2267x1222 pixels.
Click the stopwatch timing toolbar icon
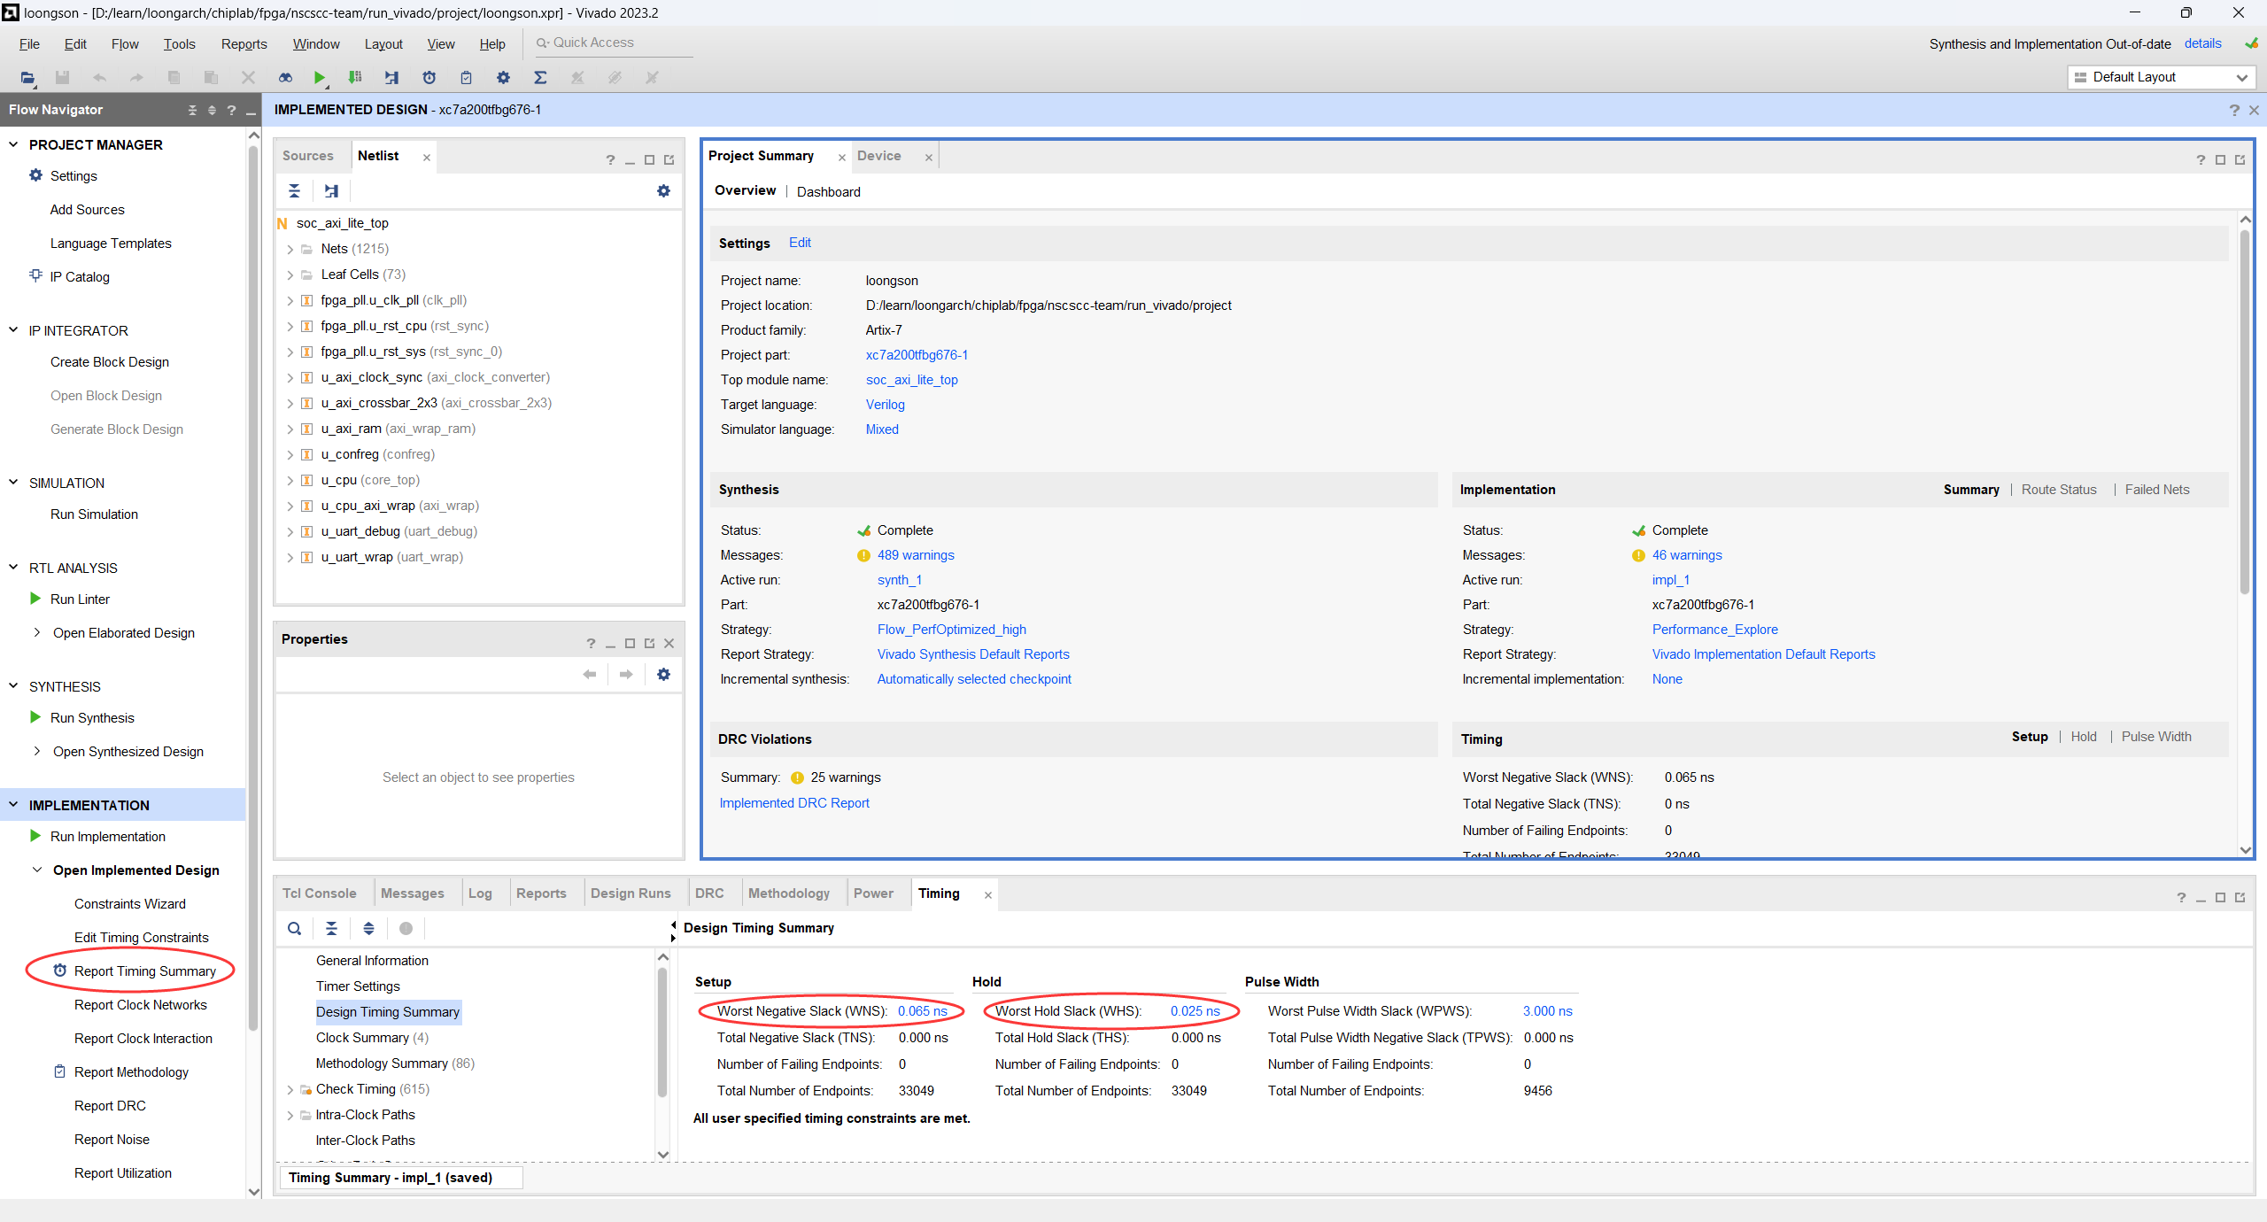click(x=429, y=78)
